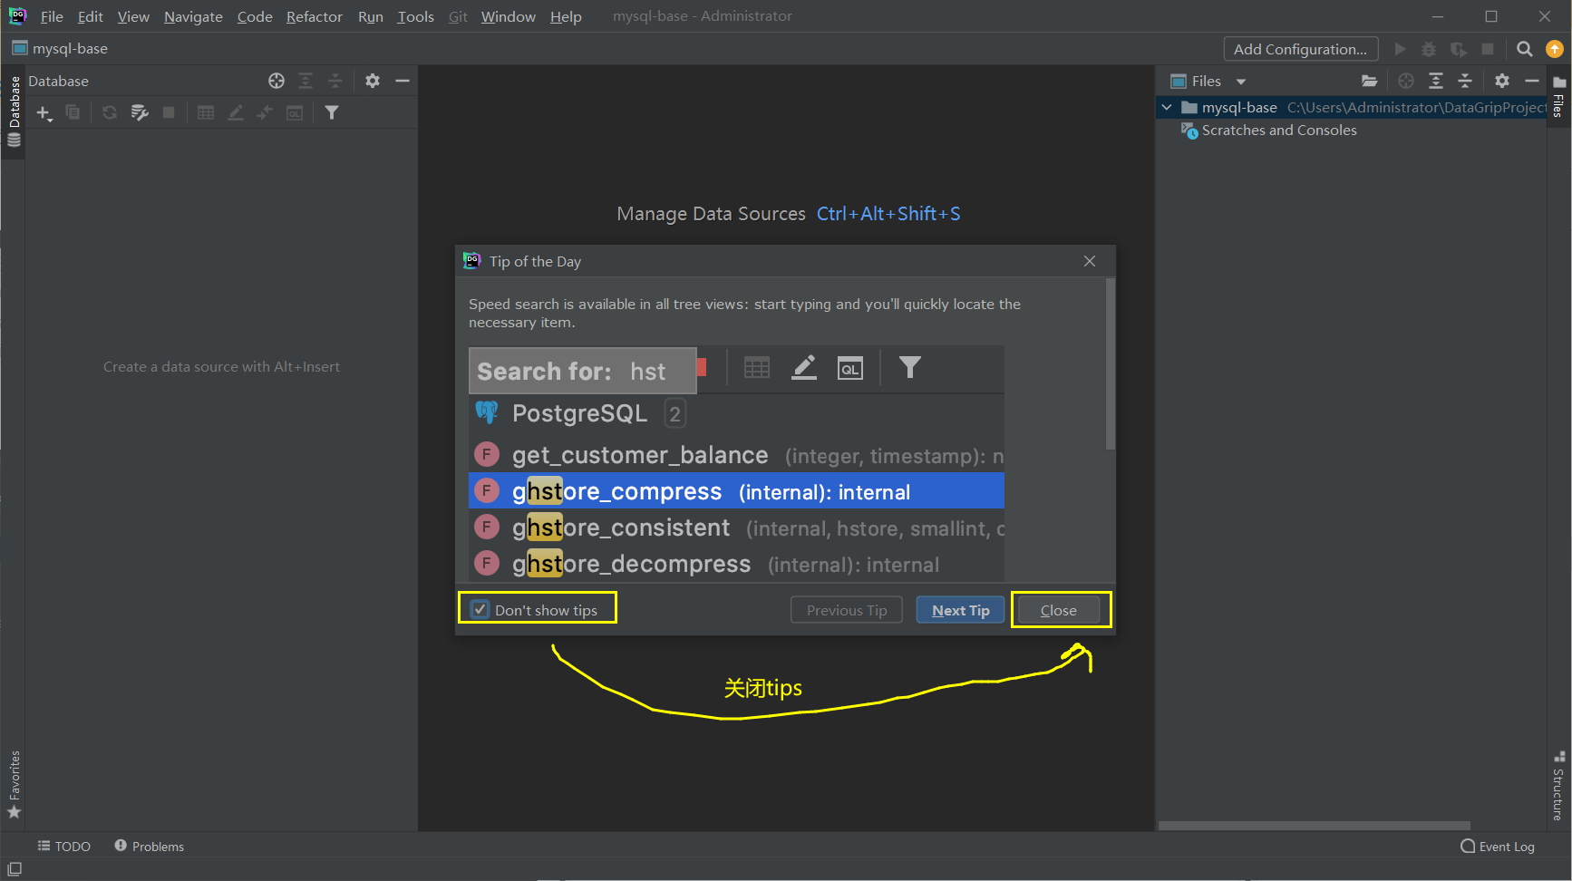This screenshot has width=1572, height=881.
Task: Open the TODO tool window tab
Action: coord(63,846)
